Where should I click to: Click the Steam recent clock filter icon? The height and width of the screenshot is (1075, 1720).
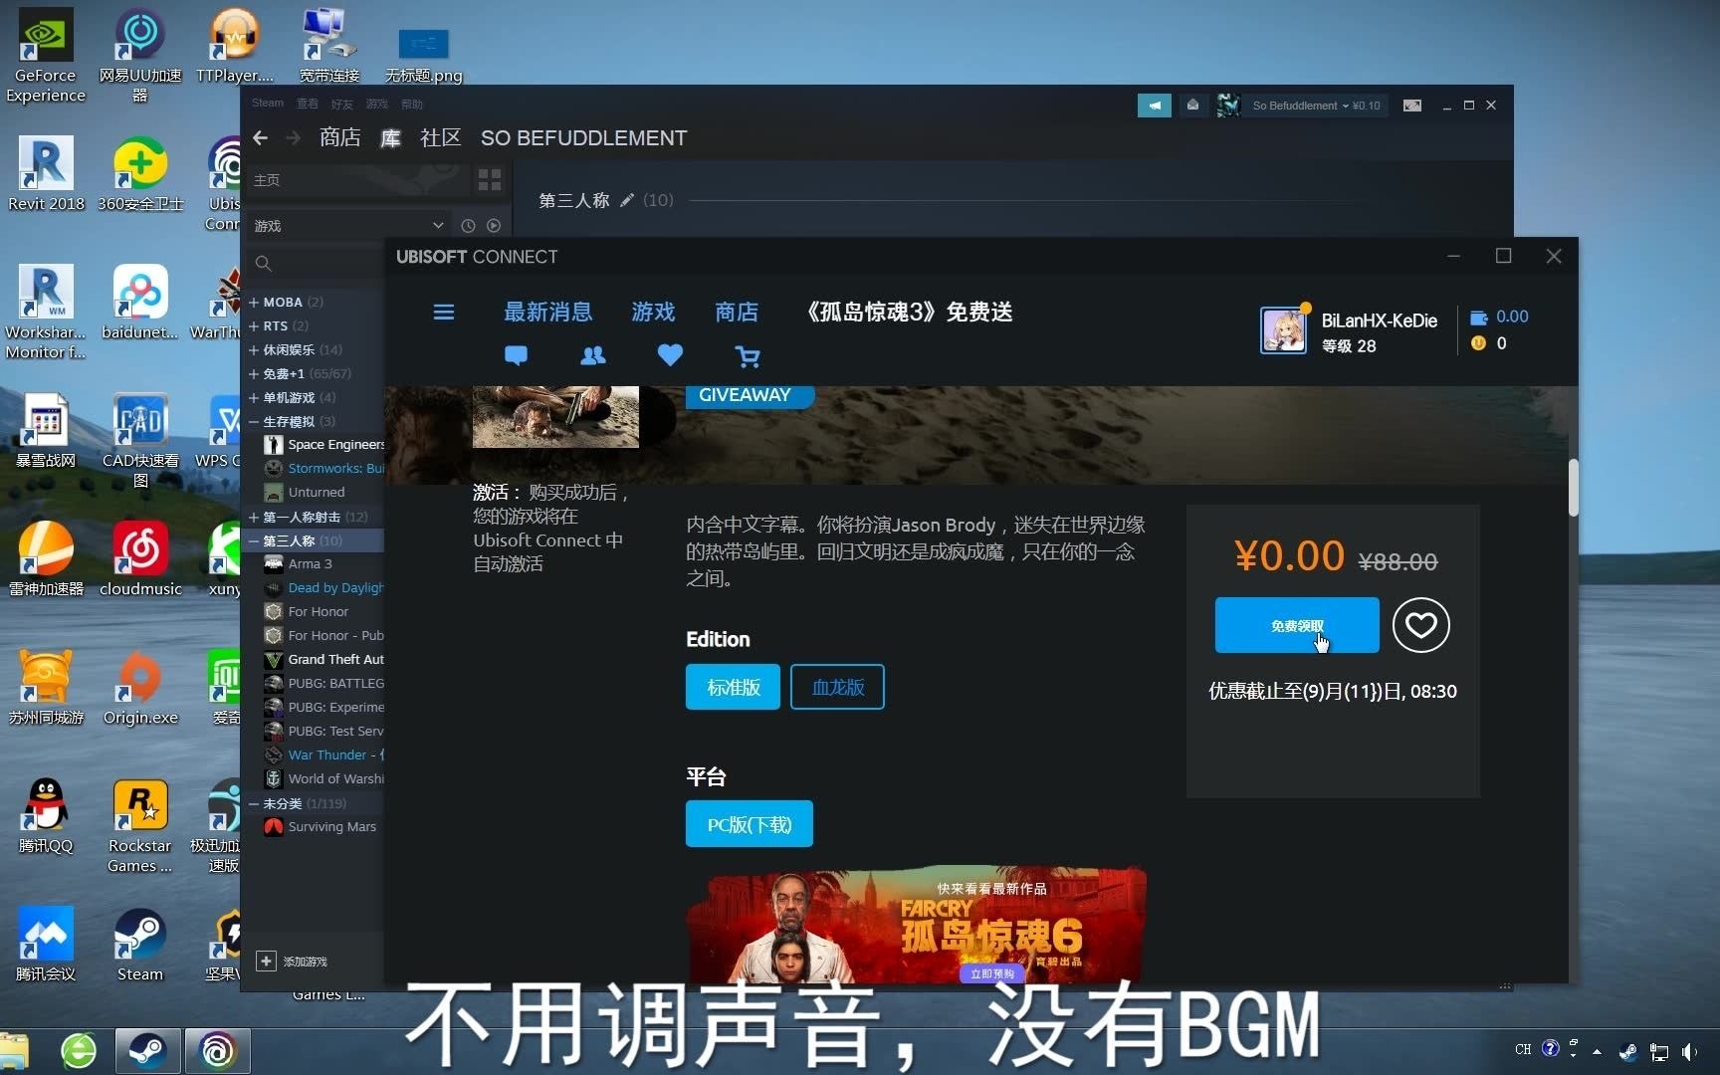468,226
